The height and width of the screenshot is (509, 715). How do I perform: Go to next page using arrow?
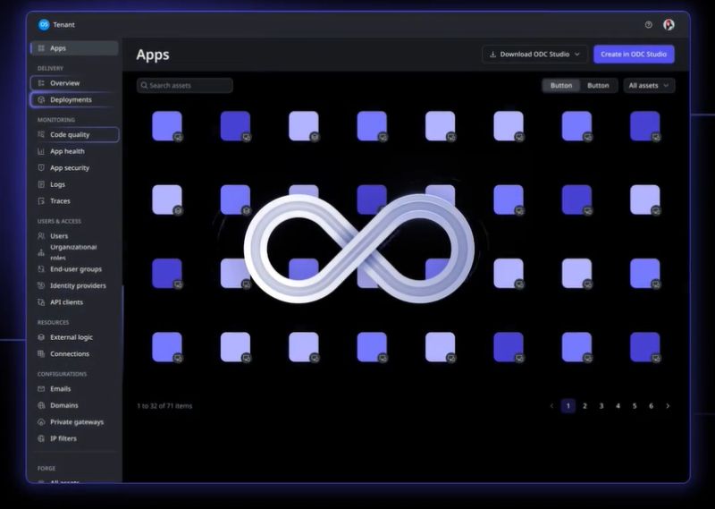(668, 406)
